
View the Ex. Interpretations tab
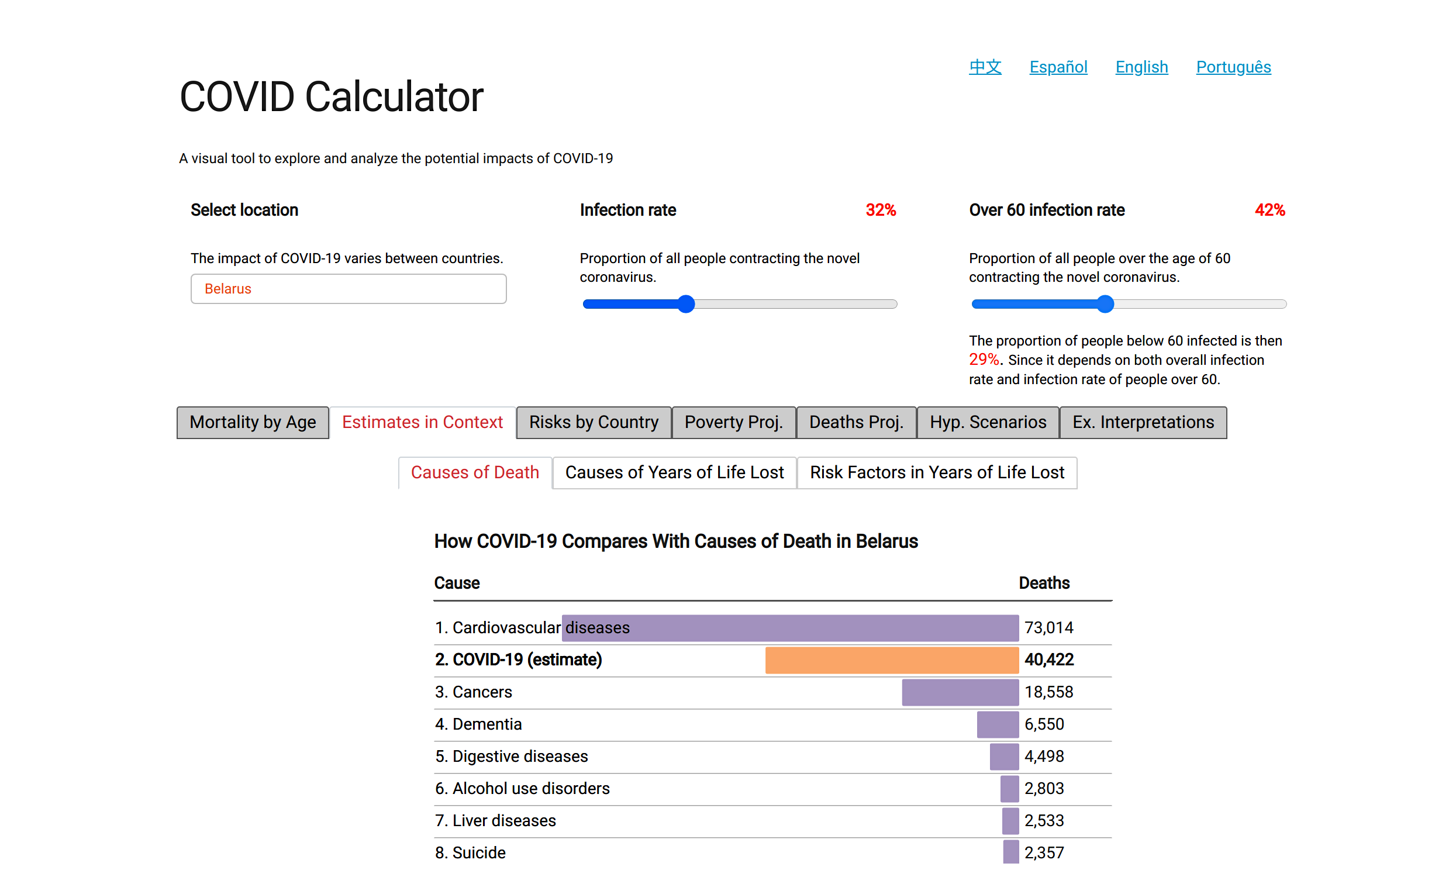(x=1143, y=422)
